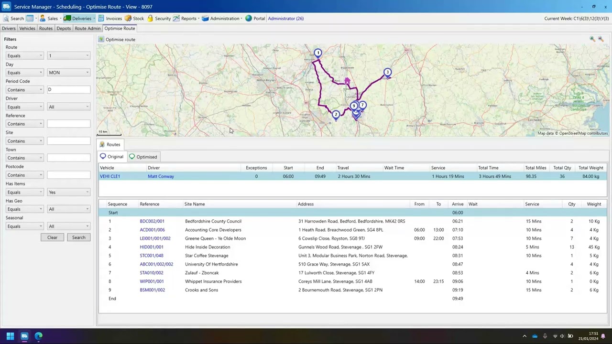Open the Invoices calculator icon

pos(101,18)
